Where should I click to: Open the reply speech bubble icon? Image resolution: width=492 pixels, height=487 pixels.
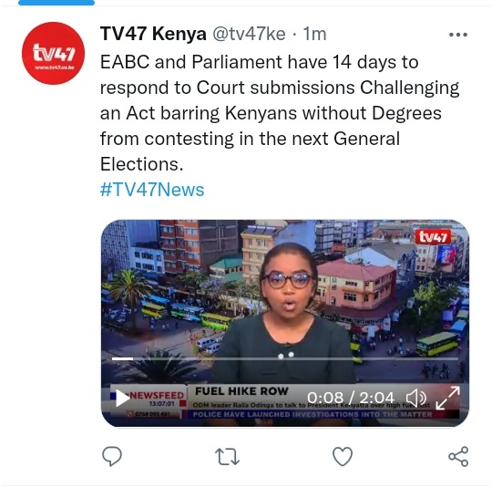pos(112,456)
